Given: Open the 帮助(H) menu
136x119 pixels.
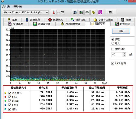Looking at the screenshot, I should (18, 7).
